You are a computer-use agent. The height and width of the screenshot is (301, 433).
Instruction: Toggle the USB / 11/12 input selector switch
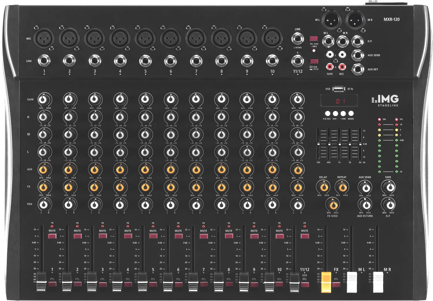pos(313,62)
